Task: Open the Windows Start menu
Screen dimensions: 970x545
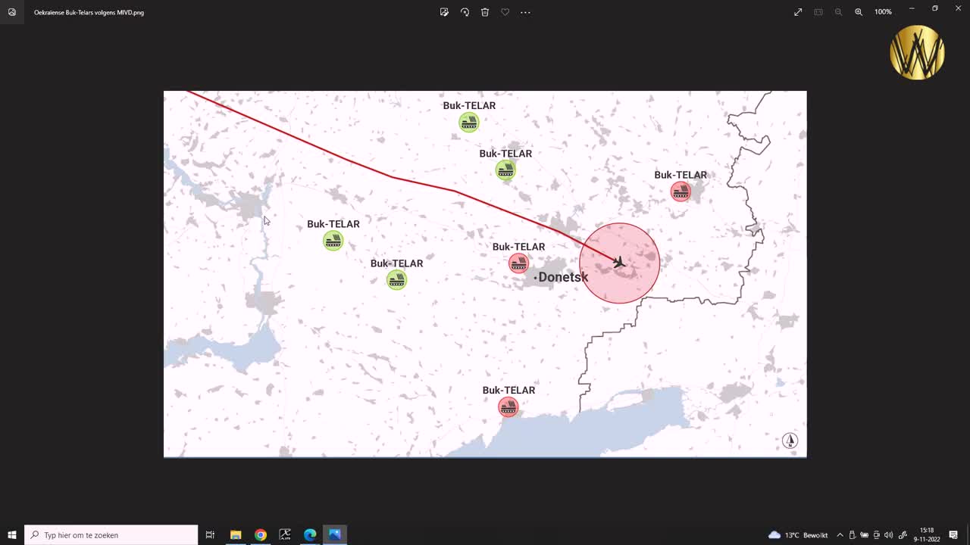Action: (x=12, y=535)
